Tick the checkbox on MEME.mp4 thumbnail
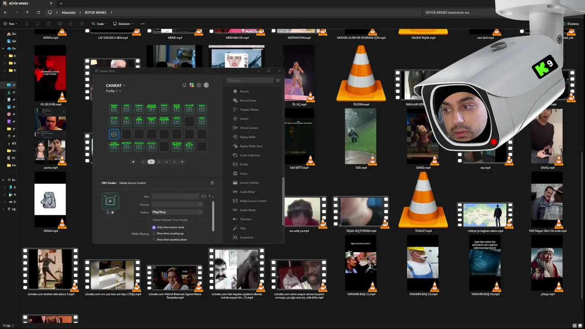Image resolution: width=585 pixels, height=329 pixels. [149, 31]
